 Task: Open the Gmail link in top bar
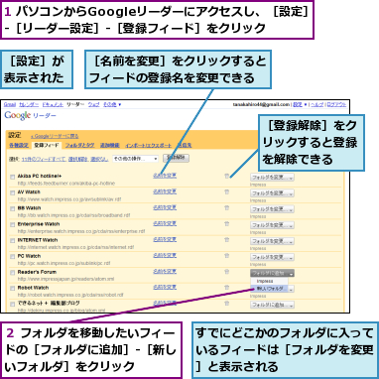click(10, 104)
